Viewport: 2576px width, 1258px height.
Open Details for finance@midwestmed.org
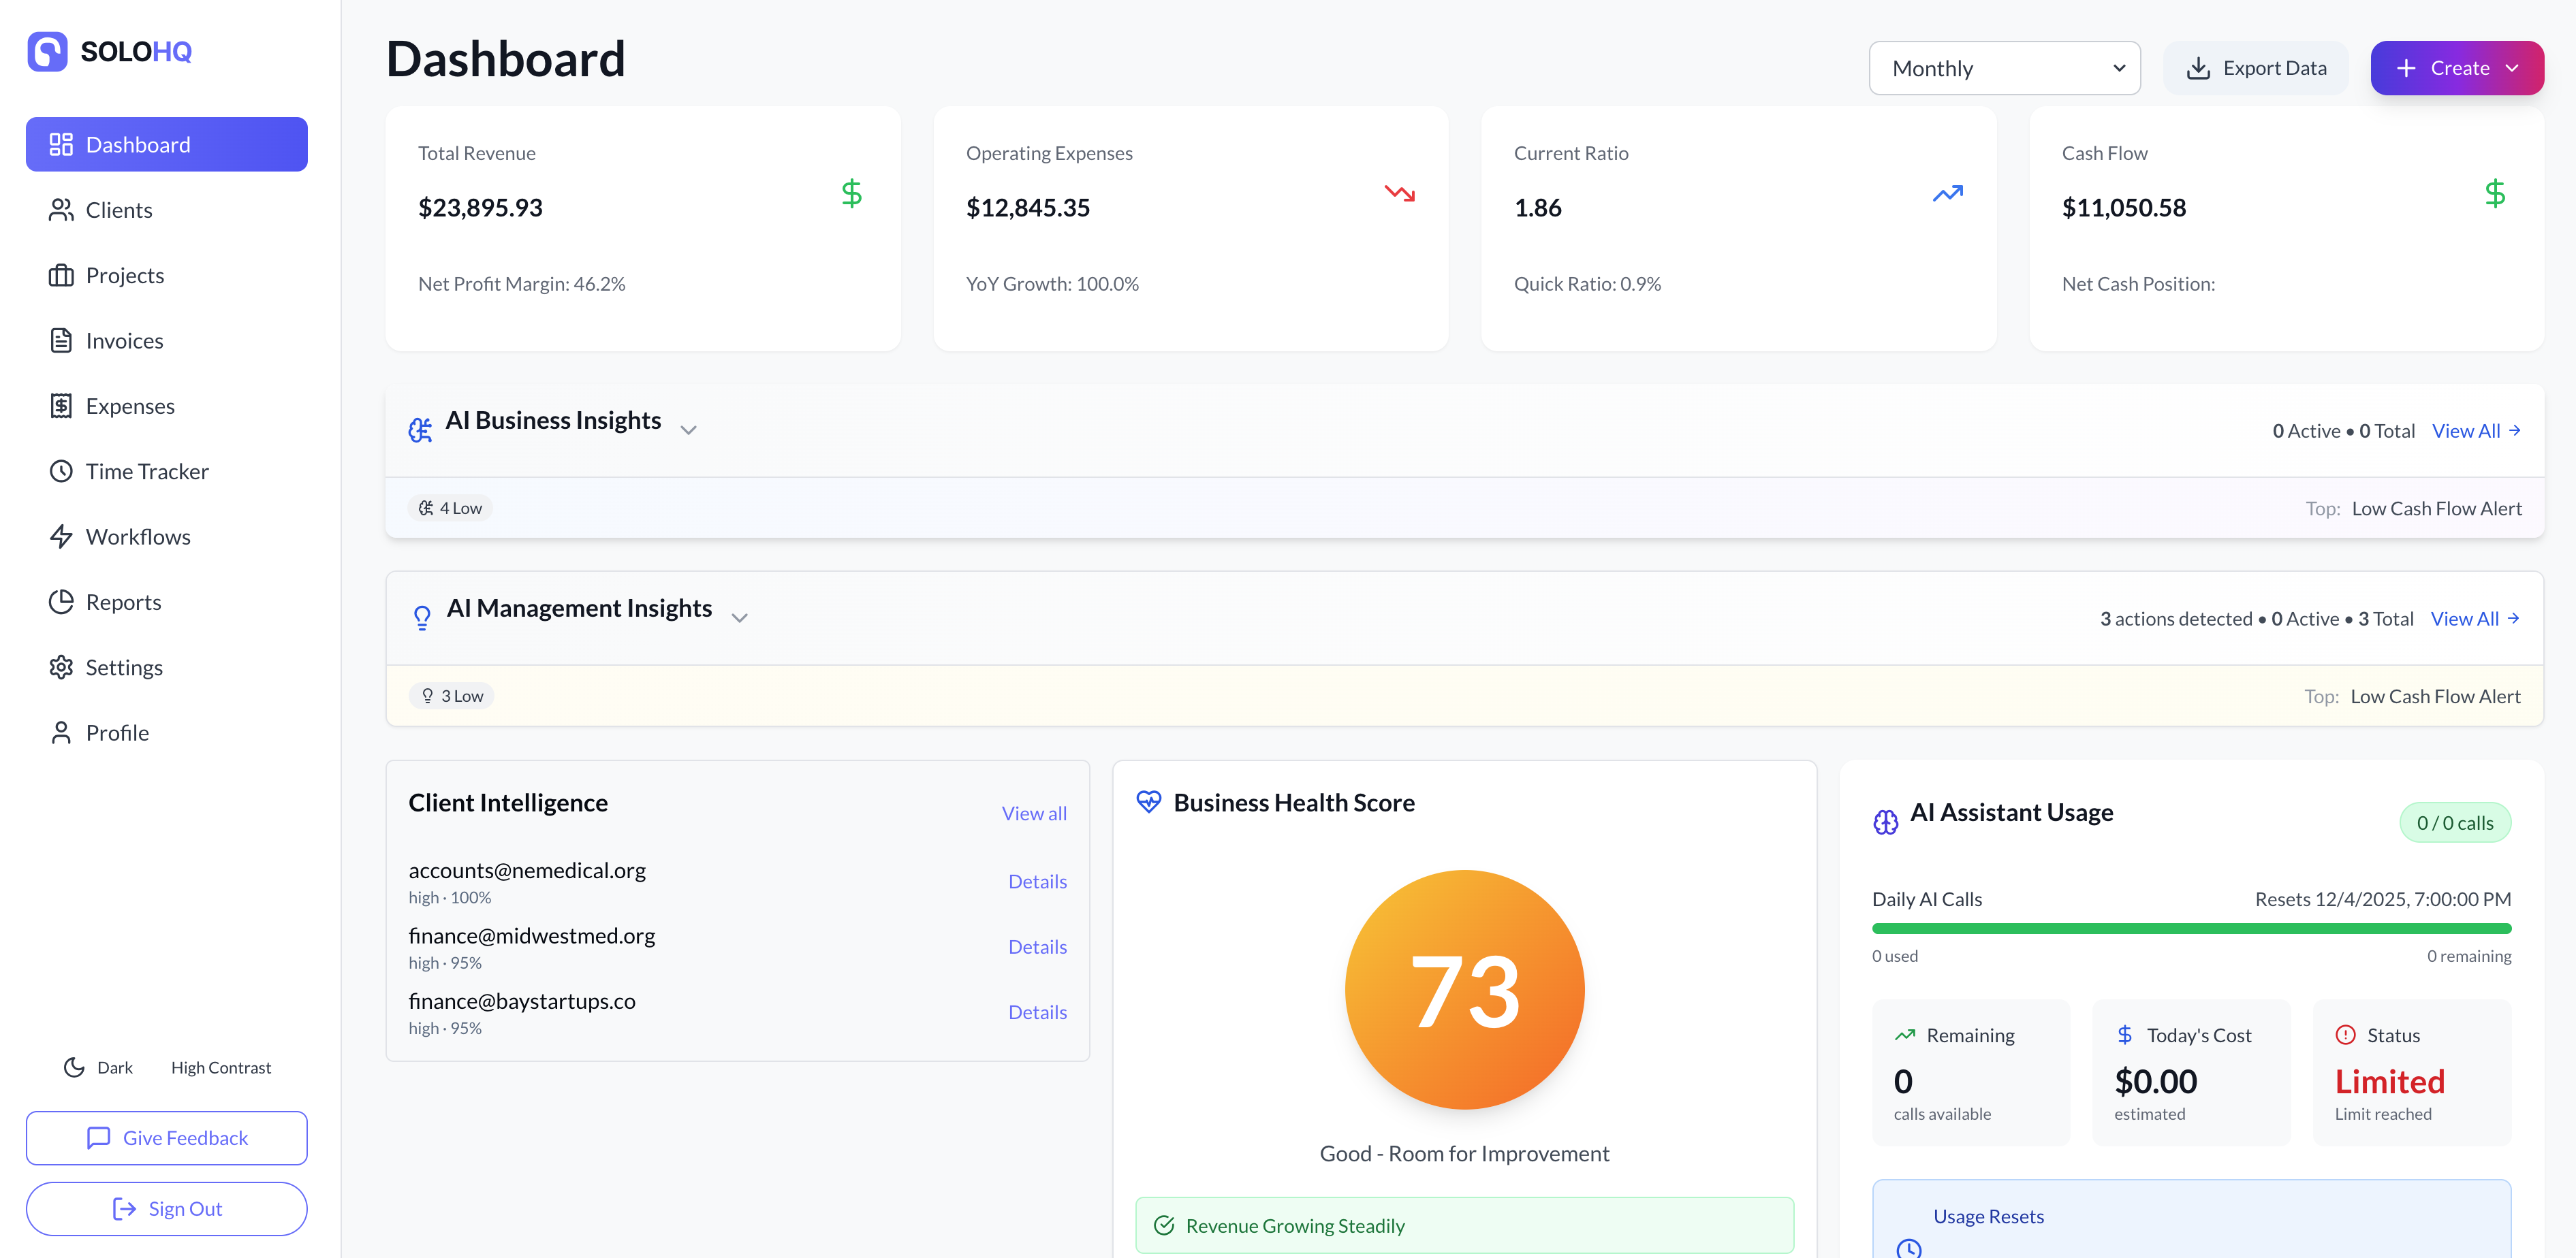pyautogui.click(x=1037, y=946)
